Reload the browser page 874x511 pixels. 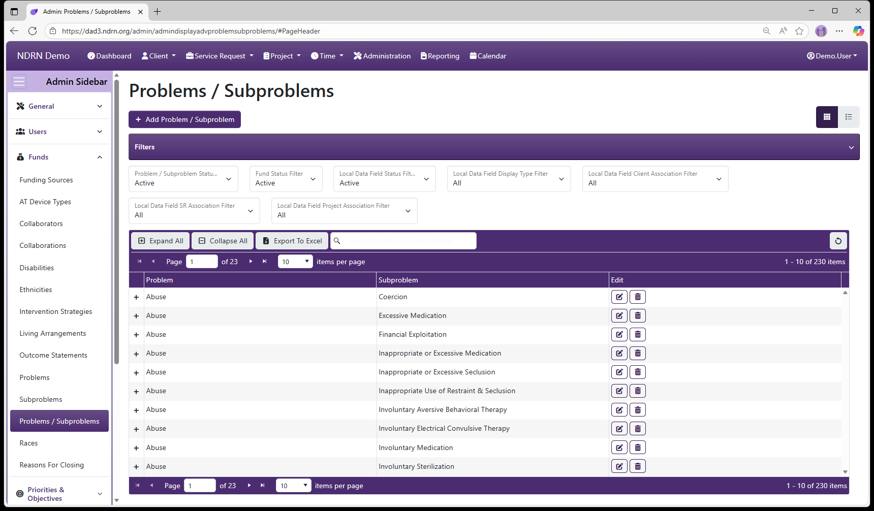(33, 31)
